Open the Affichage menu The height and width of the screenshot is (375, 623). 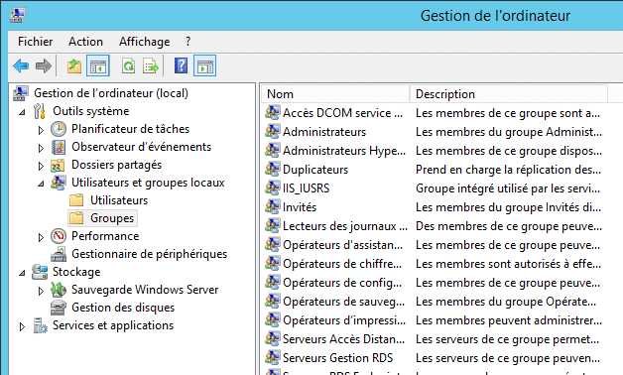click(144, 42)
